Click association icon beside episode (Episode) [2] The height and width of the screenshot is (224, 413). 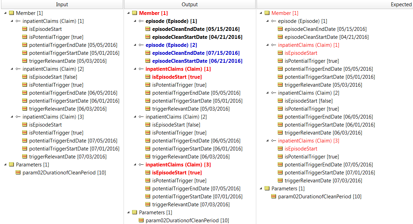pos(141,45)
